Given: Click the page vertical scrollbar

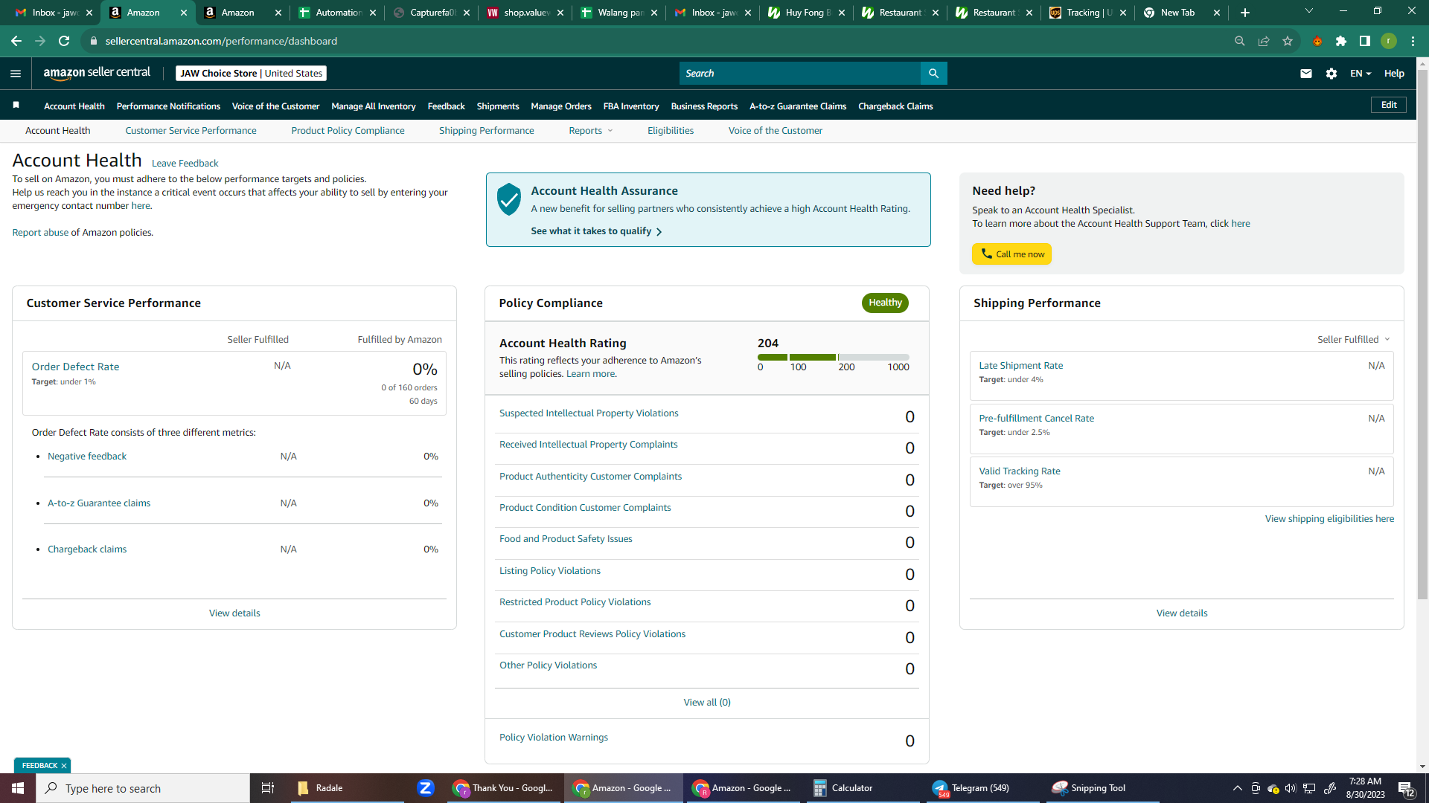Looking at the screenshot, I should [1422, 335].
